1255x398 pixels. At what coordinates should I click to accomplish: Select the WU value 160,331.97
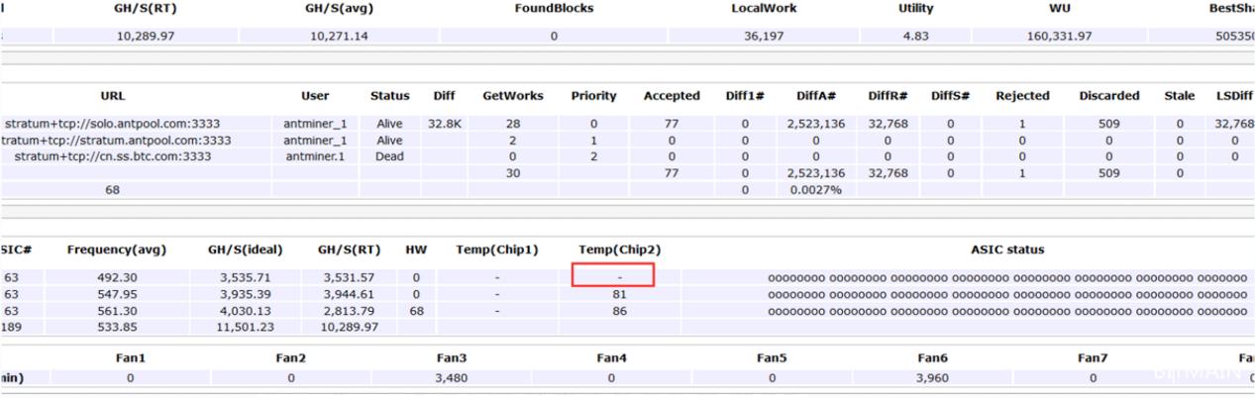click(1058, 36)
